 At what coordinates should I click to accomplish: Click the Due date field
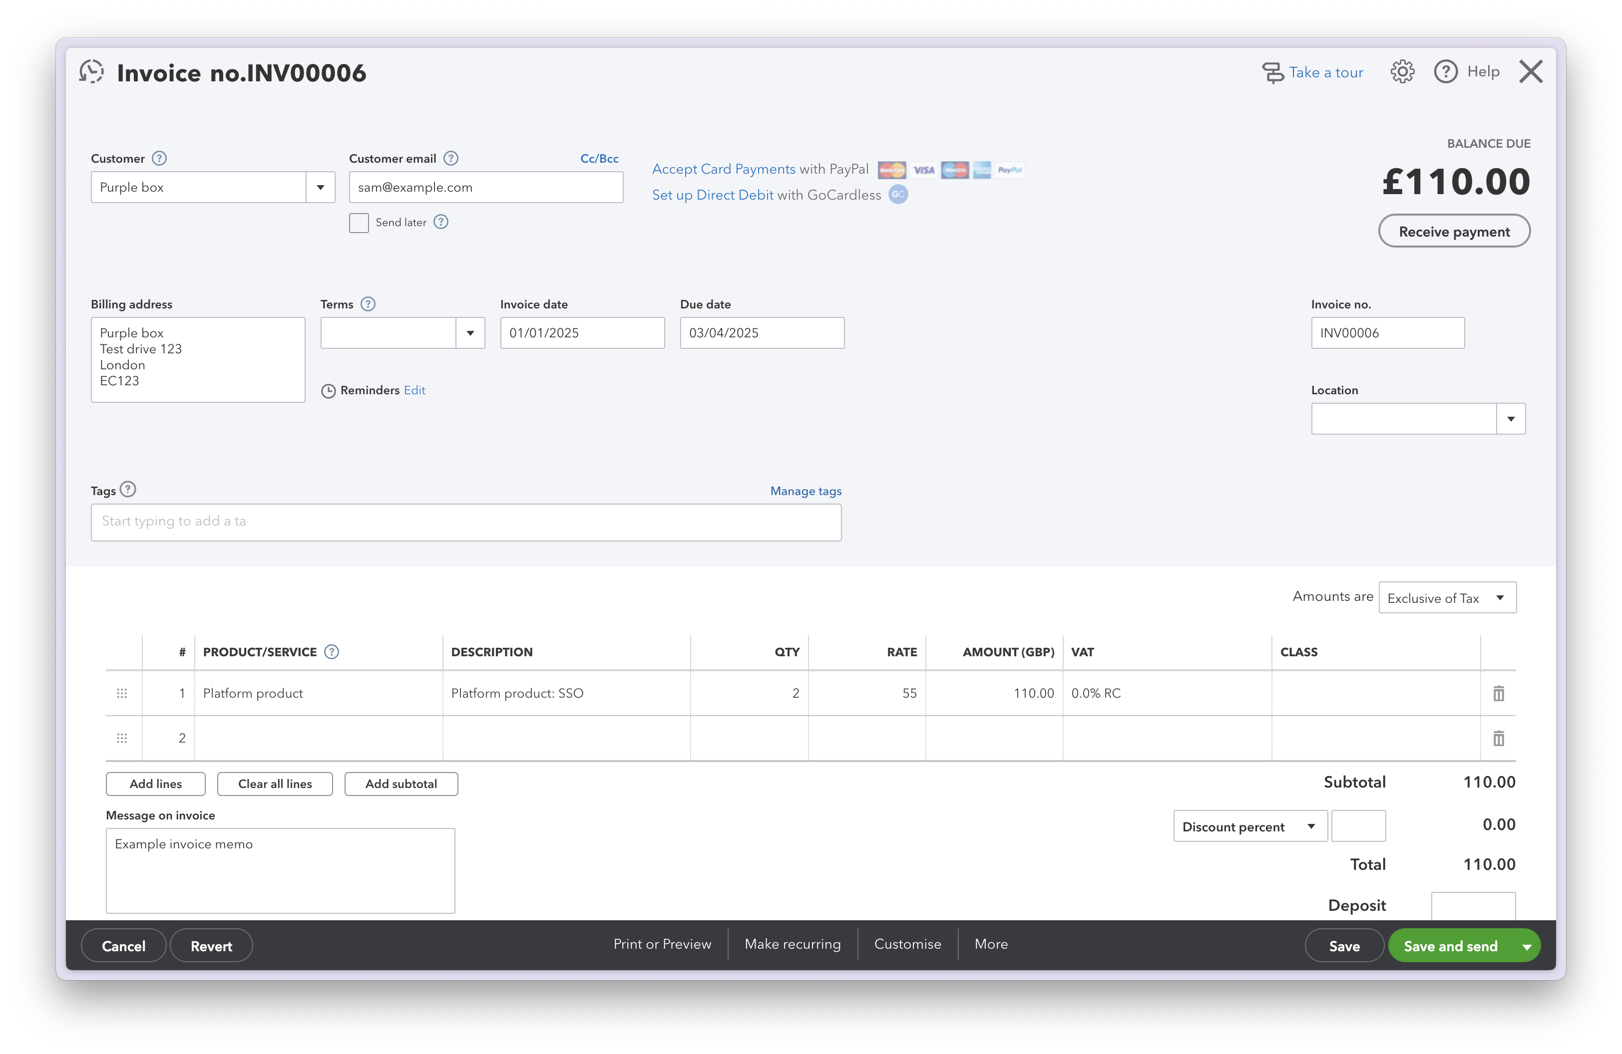coord(762,333)
